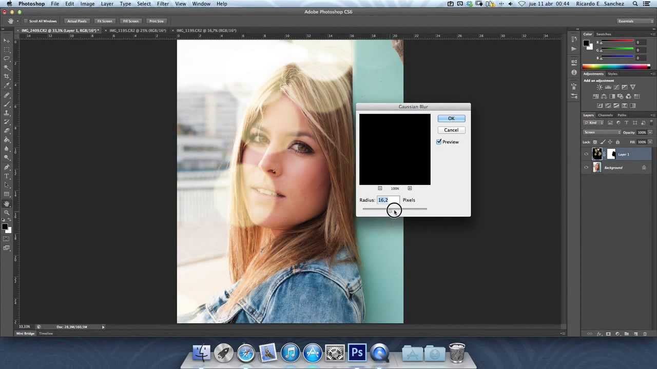The height and width of the screenshot is (369, 657).
Task: Open the Layers panel options menu
Action: click(652, 115)
